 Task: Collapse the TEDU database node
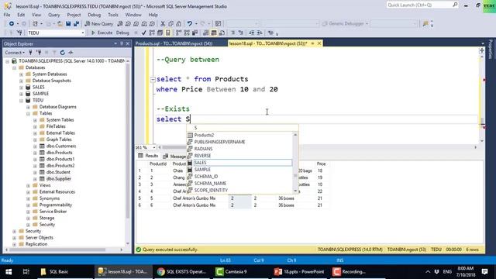point(21,101)
